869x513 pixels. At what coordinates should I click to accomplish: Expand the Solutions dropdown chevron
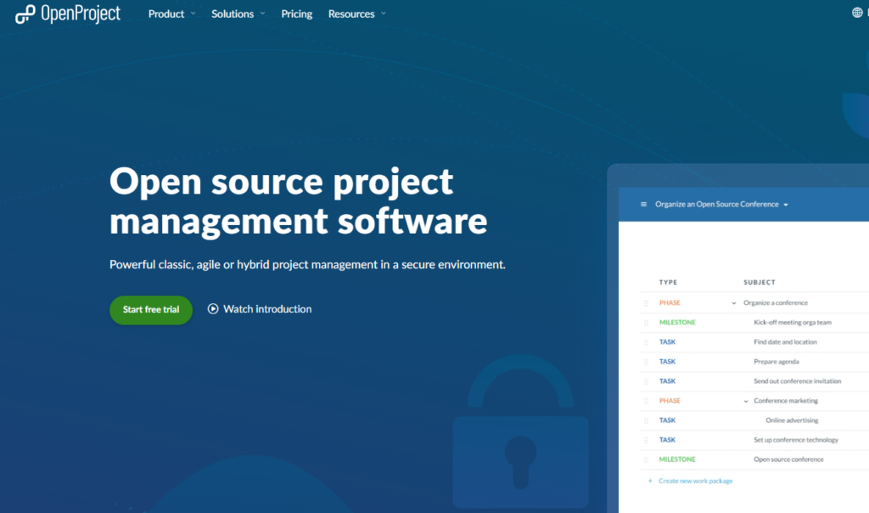tap(263, 14)
